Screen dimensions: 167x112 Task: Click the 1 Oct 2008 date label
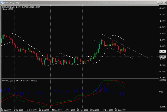(x=18, y=110)
